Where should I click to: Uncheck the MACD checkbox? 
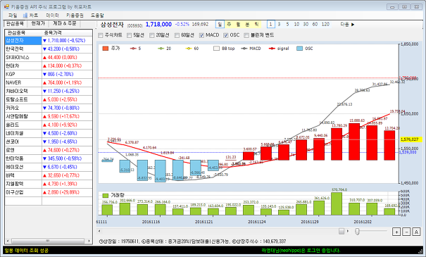pos(201,35)
